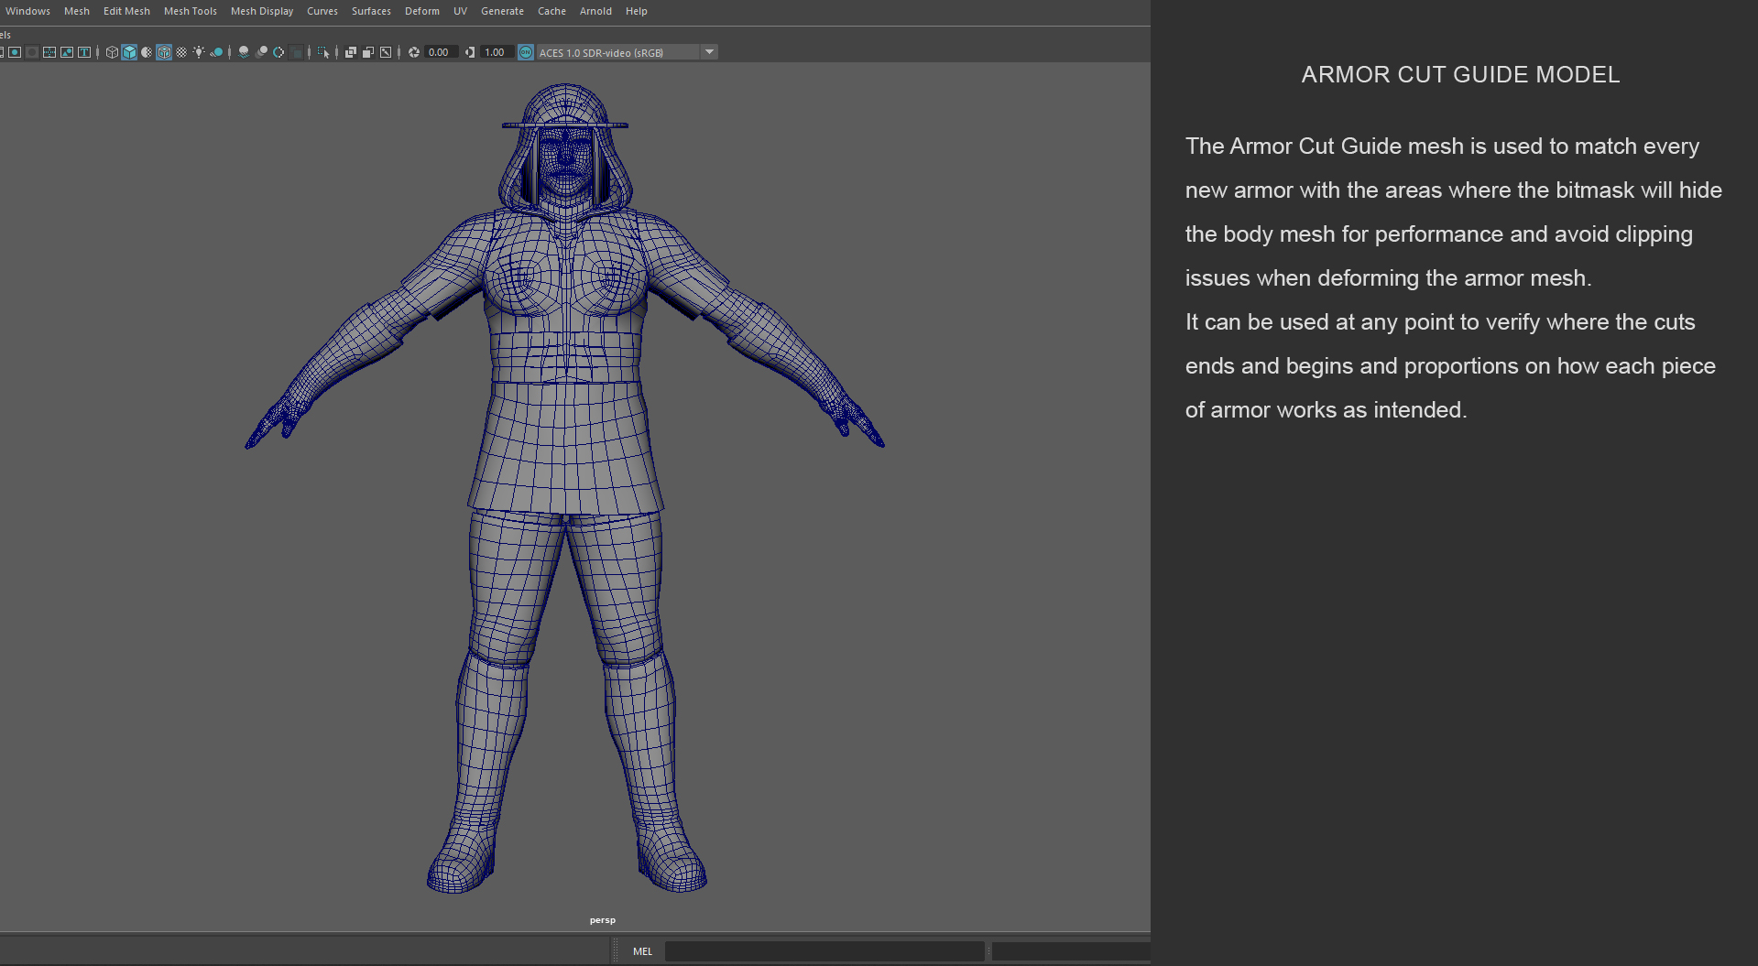Toggle the View Transform ON button
Screen dimensions: 1758x966
526,52
